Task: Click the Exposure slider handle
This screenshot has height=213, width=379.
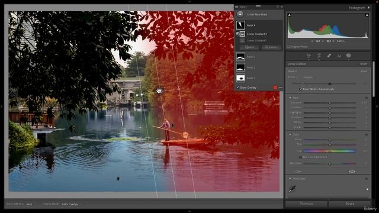Action: (x=330, y=103)
